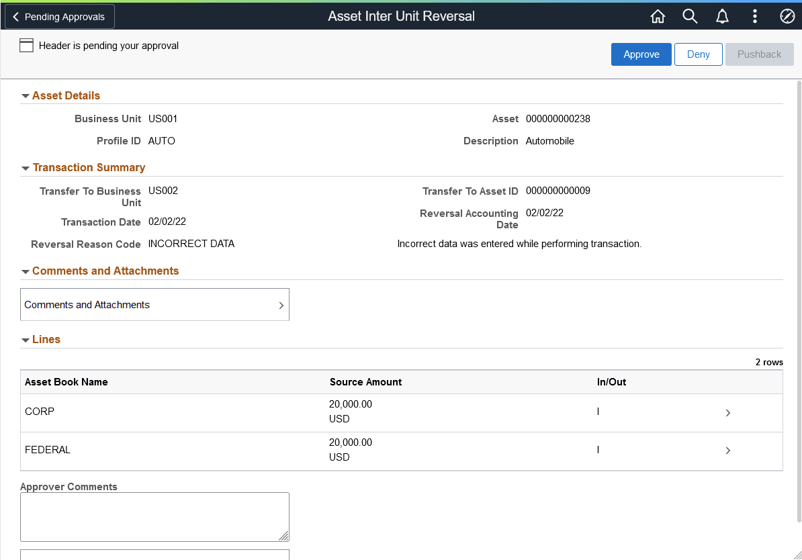Click the back chevron to Pending Approvals

(x=15, y=16)
